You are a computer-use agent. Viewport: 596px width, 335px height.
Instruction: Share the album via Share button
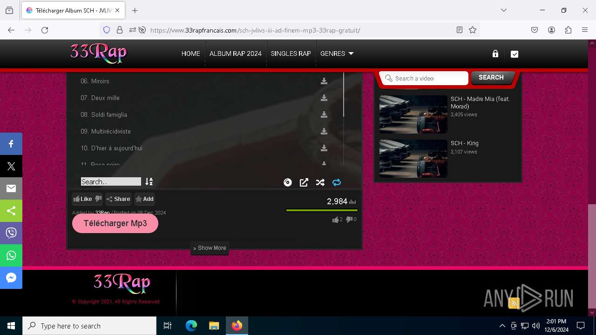click(x=118, y=199)
